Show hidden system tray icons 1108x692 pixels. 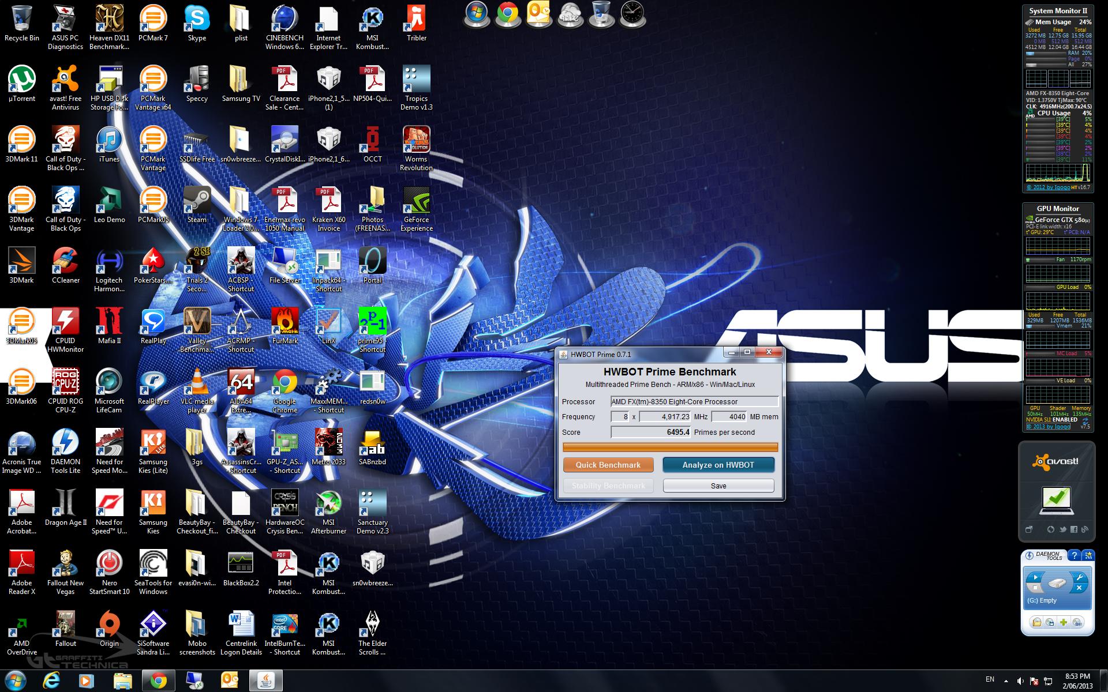point(1006,681)
